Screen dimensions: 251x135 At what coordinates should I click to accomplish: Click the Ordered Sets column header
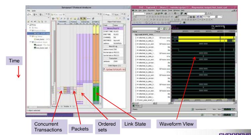point(85,22)
